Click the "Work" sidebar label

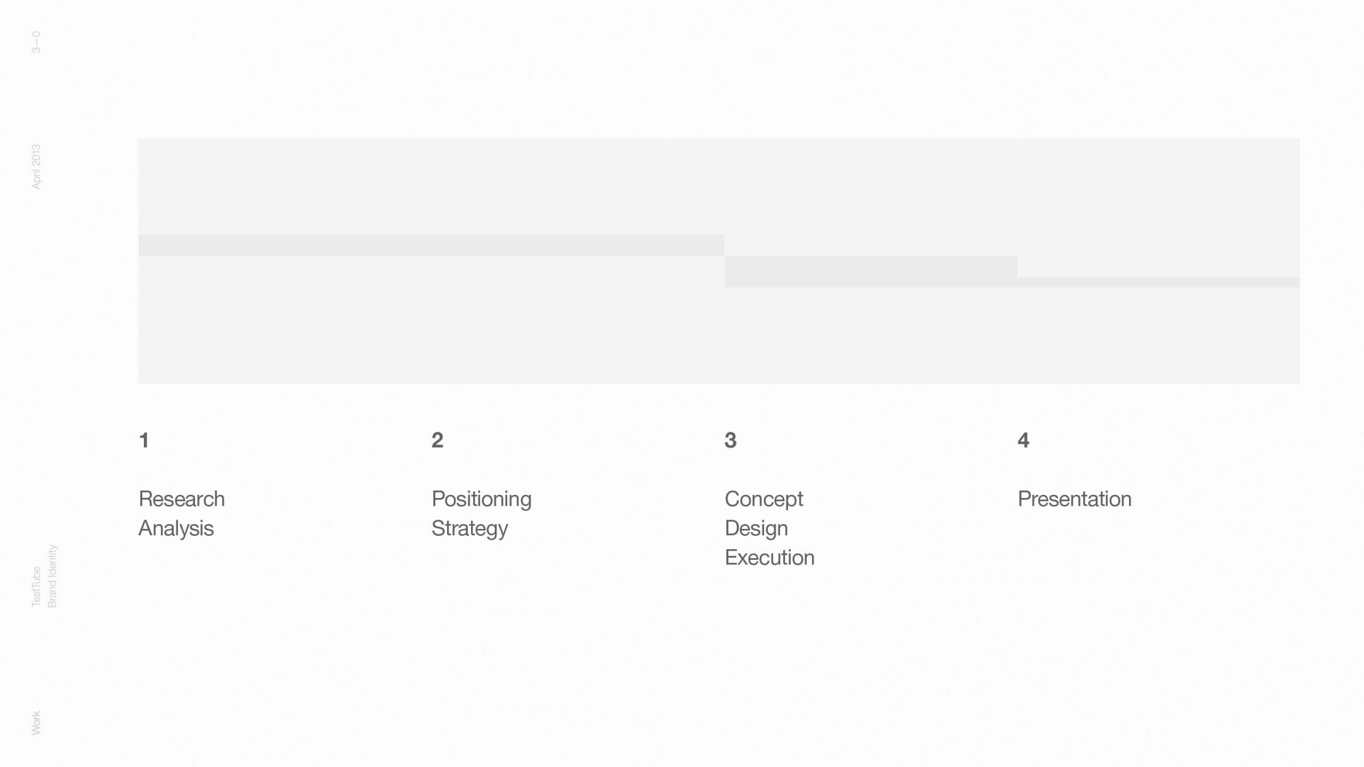[36, 723]
